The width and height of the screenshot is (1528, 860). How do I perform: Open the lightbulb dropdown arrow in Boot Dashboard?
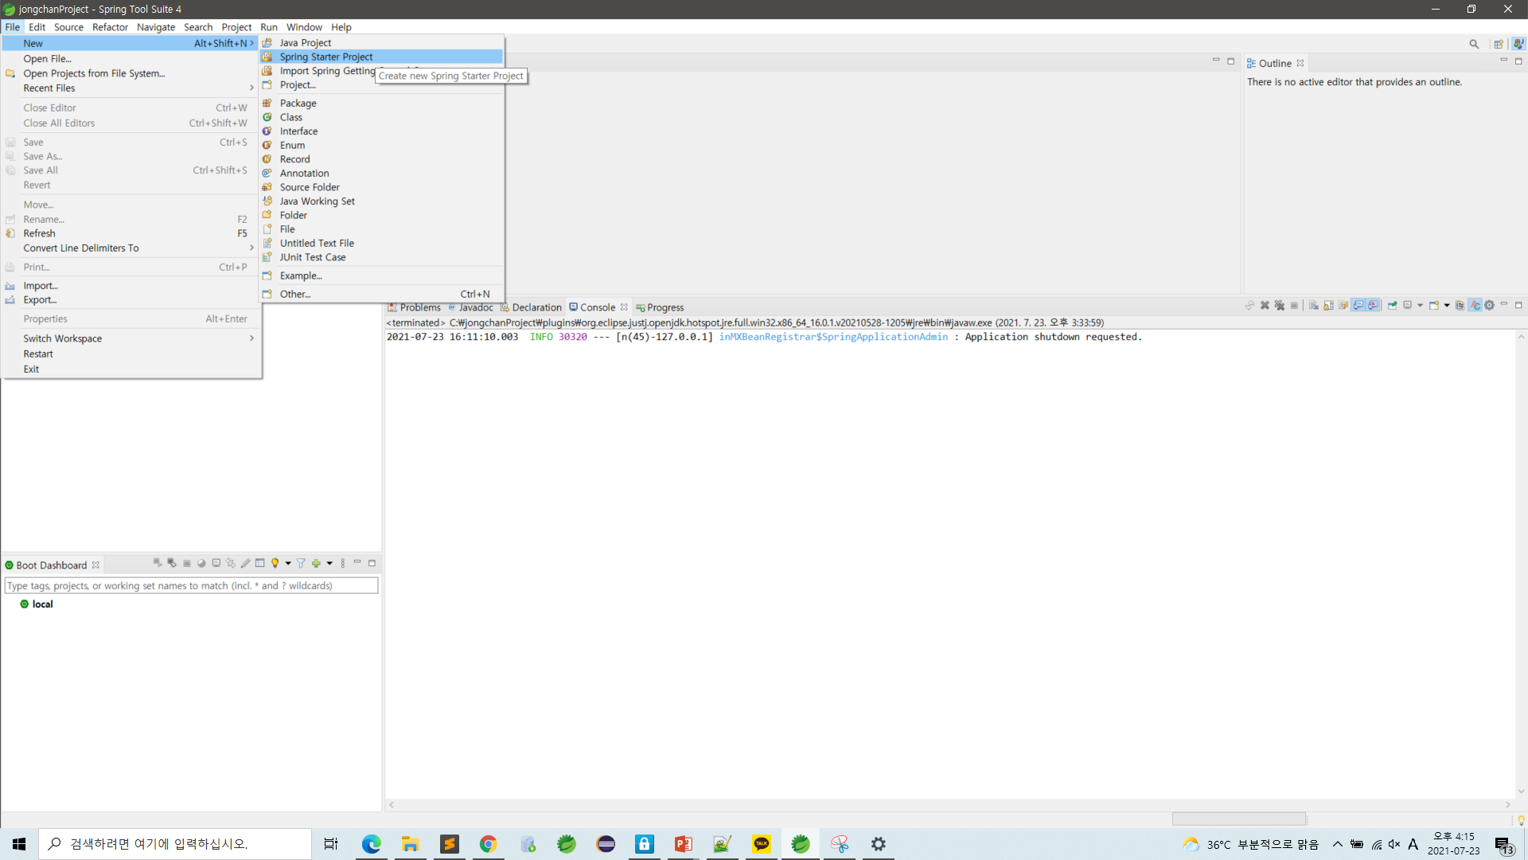(288, 563)
